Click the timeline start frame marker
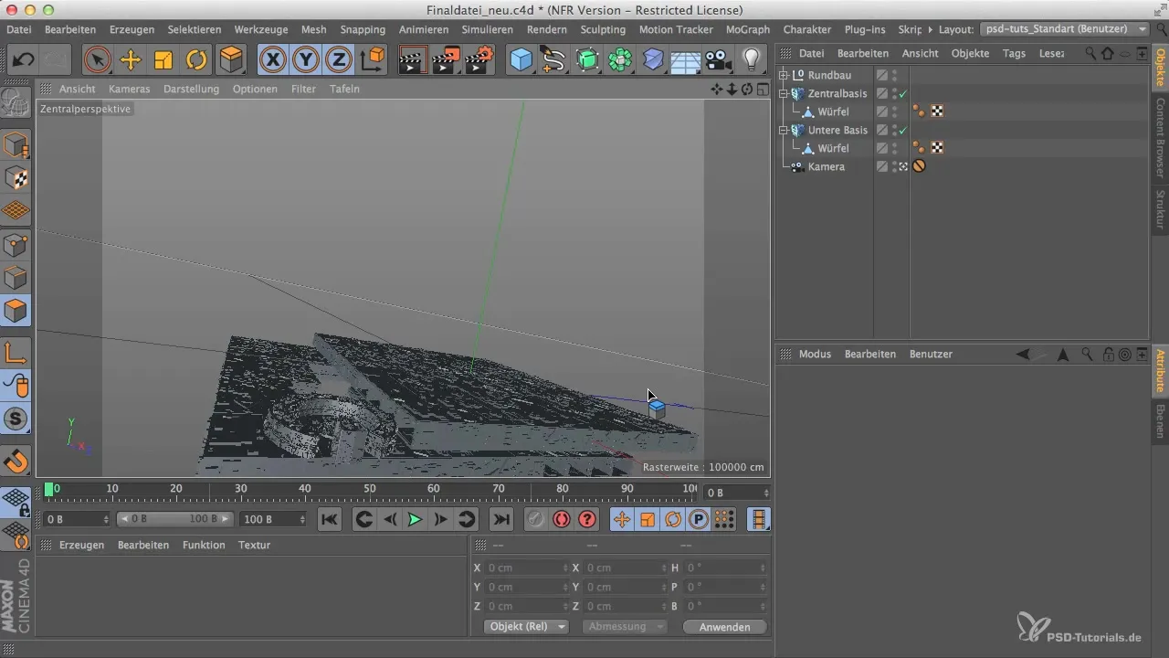1169x658 pixels. [48, 490]
